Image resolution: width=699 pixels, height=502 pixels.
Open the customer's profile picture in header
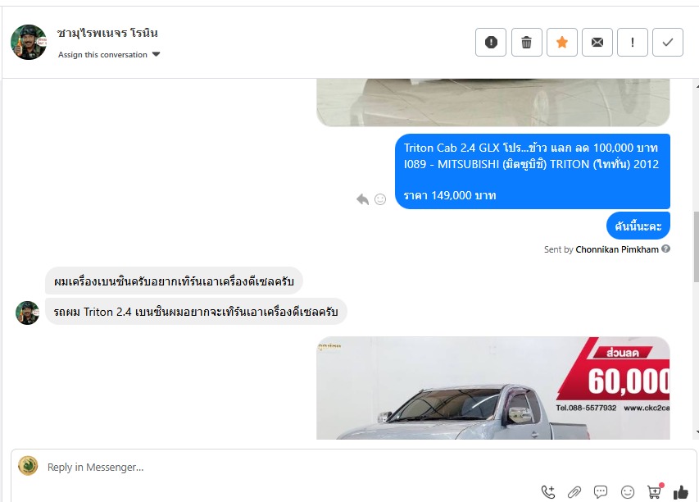[x=29, y=43]
